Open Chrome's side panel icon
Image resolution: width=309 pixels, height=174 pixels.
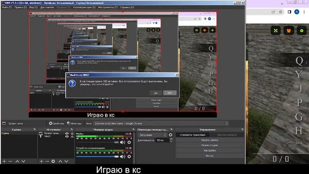click(x=289, y=12)
